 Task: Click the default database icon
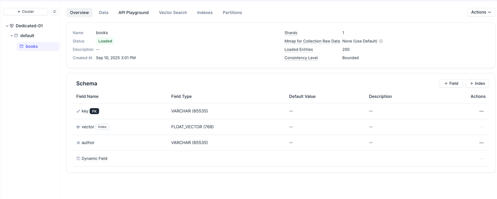pos(16,36)
